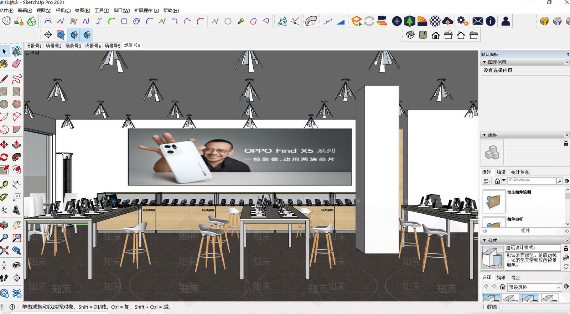Open the 动态组件培训 folder thumbnail
Image resolution: width=570 pixels, height=314 pixels.
click(x=493, y=201)
